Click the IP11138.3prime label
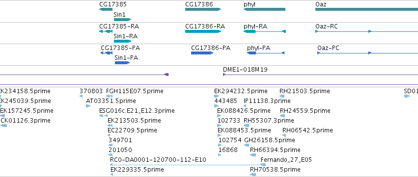 pyautogui.click(x=267, y=101)
